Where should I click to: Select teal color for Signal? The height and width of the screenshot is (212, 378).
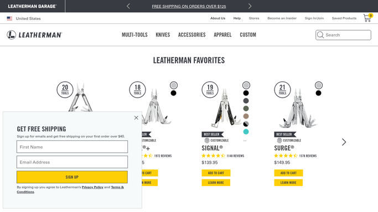pos(246,132)
